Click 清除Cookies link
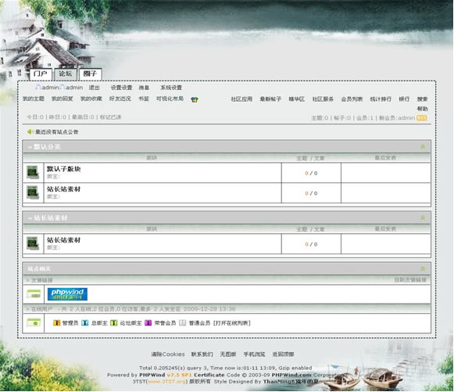The width and height of the screenshot is (454, 392). (x=168, y=354)
